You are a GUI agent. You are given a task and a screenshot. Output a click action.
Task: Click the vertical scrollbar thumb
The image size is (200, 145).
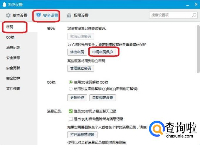(x=198, y=49)
